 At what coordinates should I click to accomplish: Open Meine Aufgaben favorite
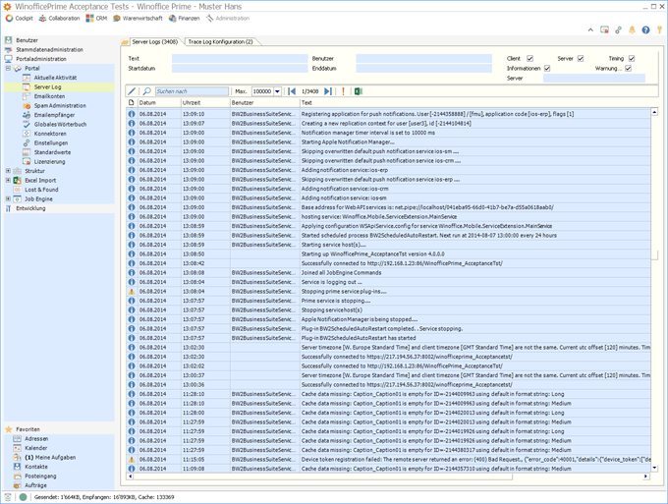pyautogui.click(x=50, y=458)
